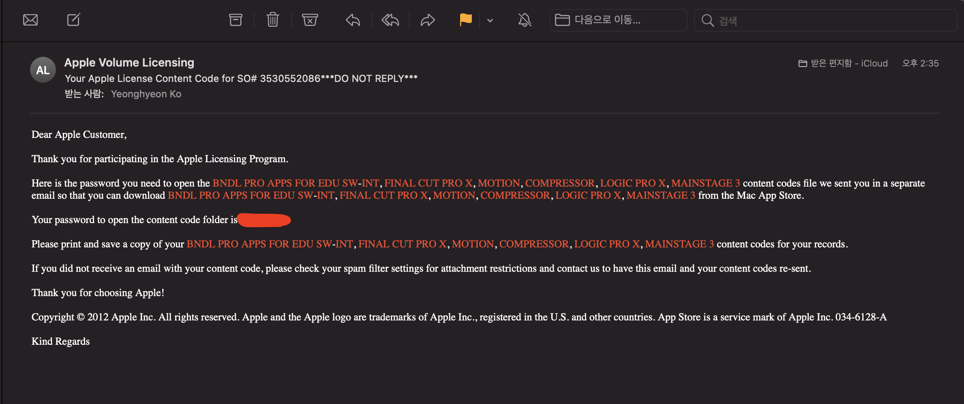Click the 검색 search field
Viewport: 964px width, 404px height.
coord(825,20)
